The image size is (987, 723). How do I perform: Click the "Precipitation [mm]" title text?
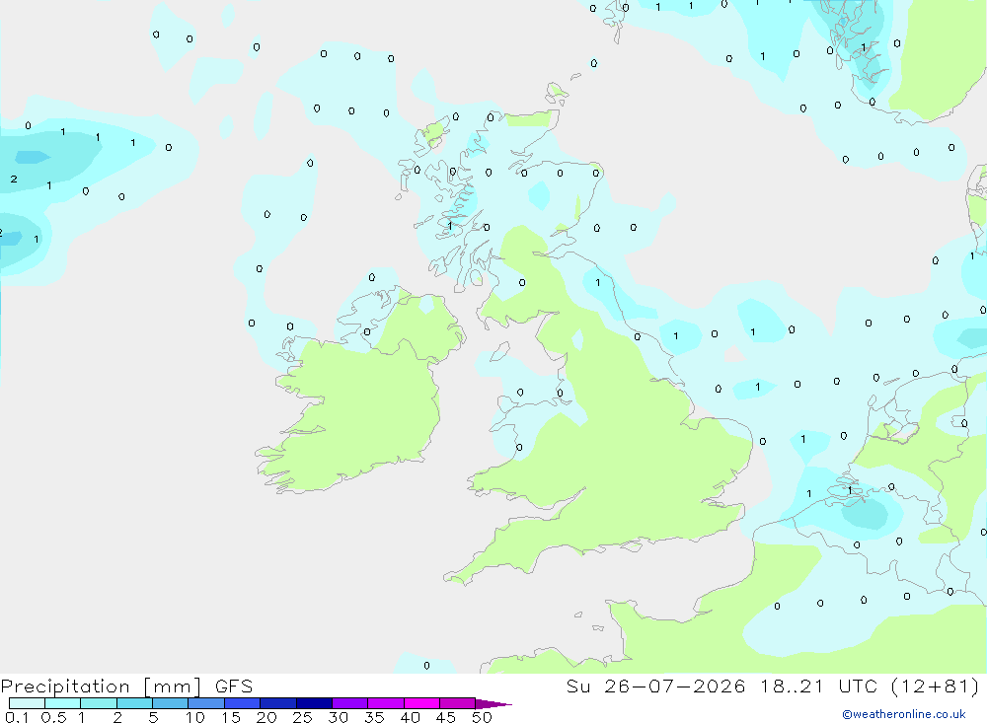tap(101, 687)
